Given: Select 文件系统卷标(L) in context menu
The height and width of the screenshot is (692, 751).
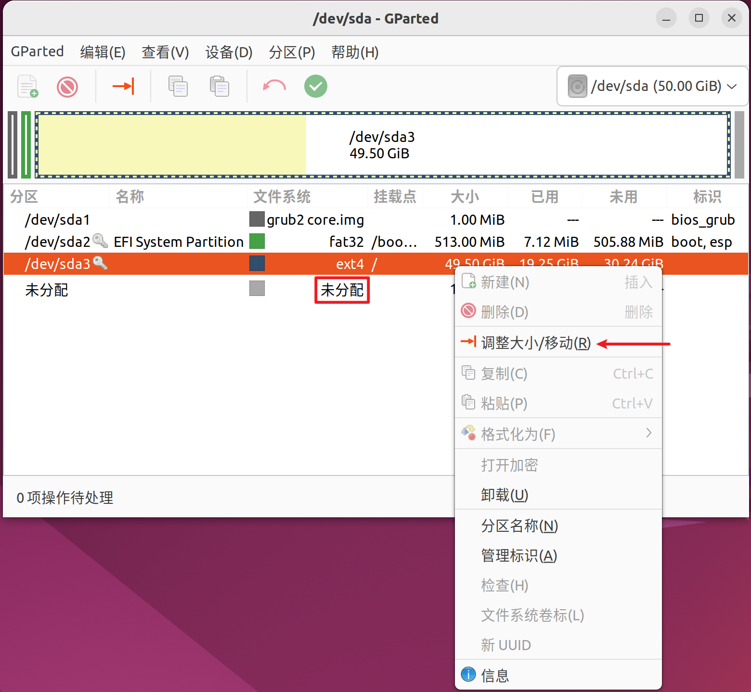Looking at the screenshot, I should pyautogui.click(x=558, y=615).
